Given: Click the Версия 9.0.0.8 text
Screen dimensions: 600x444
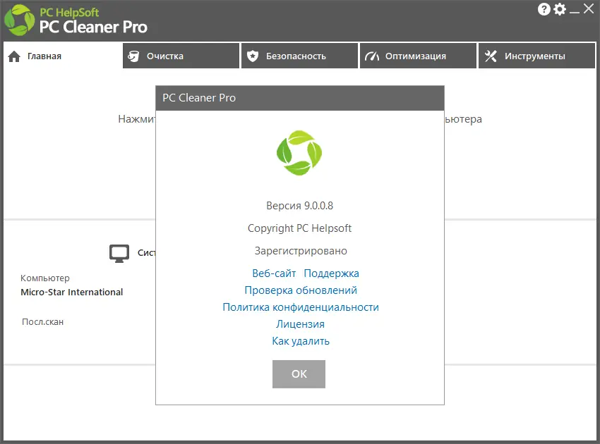Looking at the screenshot, I should coord(299,206).
